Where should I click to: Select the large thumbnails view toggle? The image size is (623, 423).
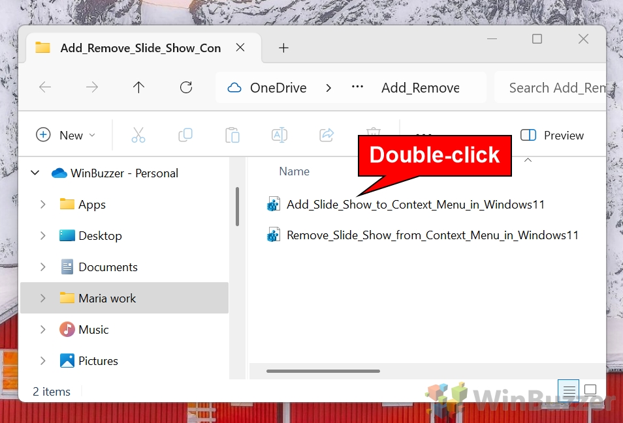click(590, 389)
